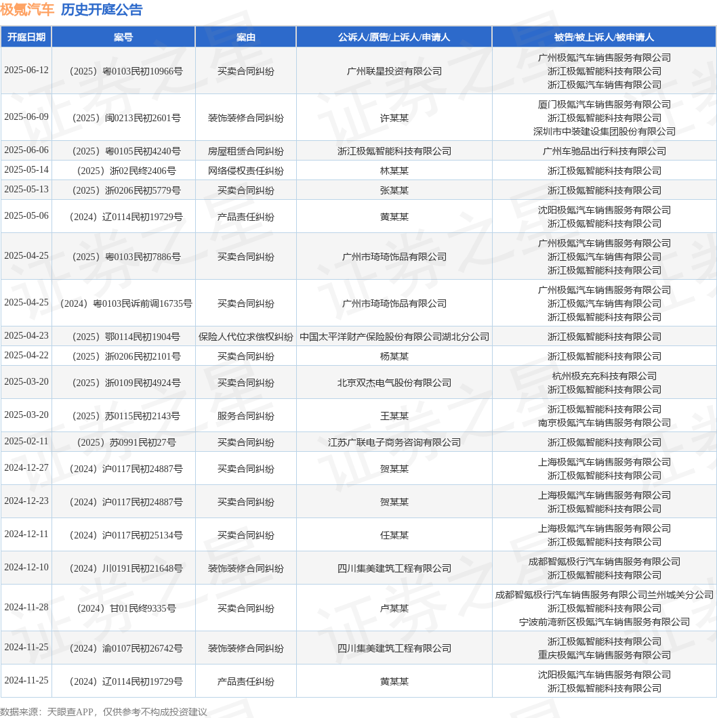The width and height of the screenshot is (717, 718).
Task: Click date 2024-11-28
Action: click(26, 607)
